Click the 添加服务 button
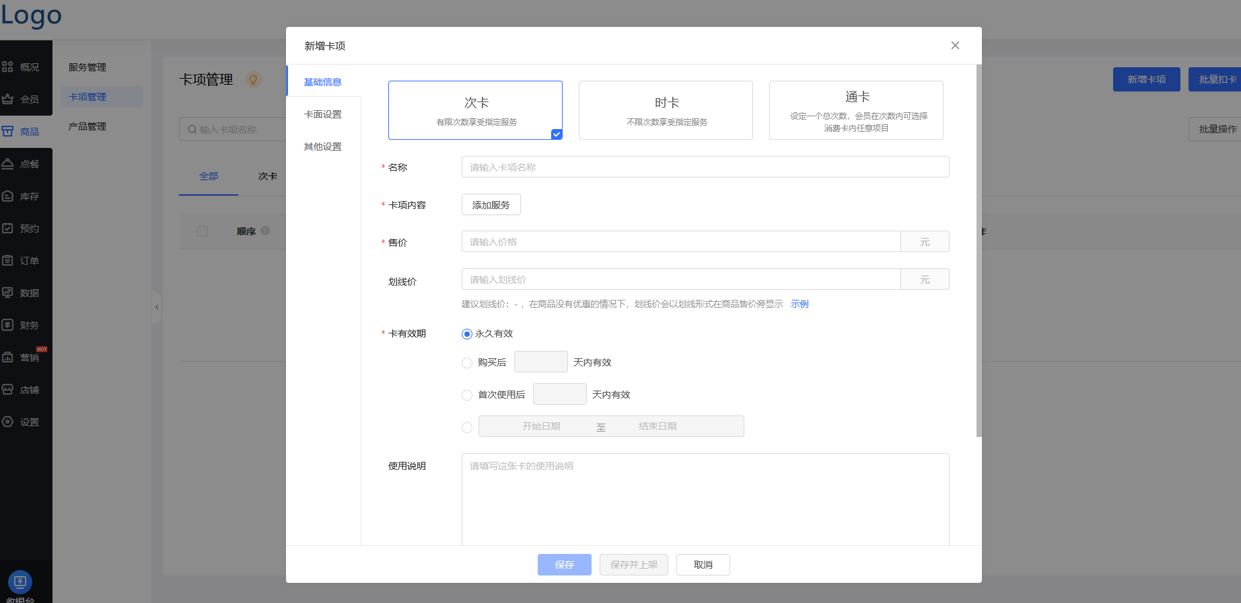Viewport: 1241px width, 603px height. pyautogui.click(x=491, y=205)
